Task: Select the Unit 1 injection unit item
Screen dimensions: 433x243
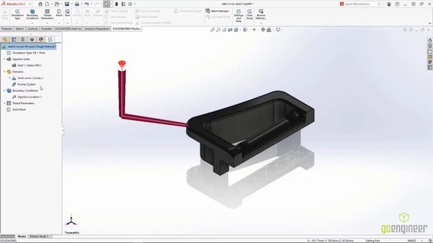Action: point(26,65)
